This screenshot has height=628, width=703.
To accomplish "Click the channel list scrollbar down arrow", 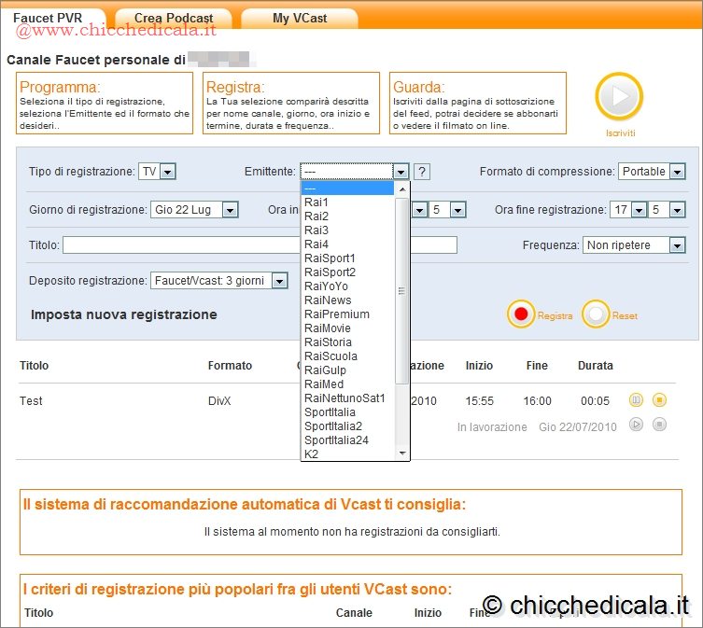I will click(x=403, y=454).
